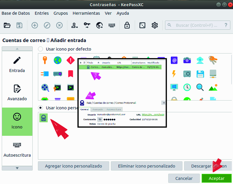Select 'Usar icono personalizado' radio button
This screenshot has width=233, height=184.
(x=41, y=108)
